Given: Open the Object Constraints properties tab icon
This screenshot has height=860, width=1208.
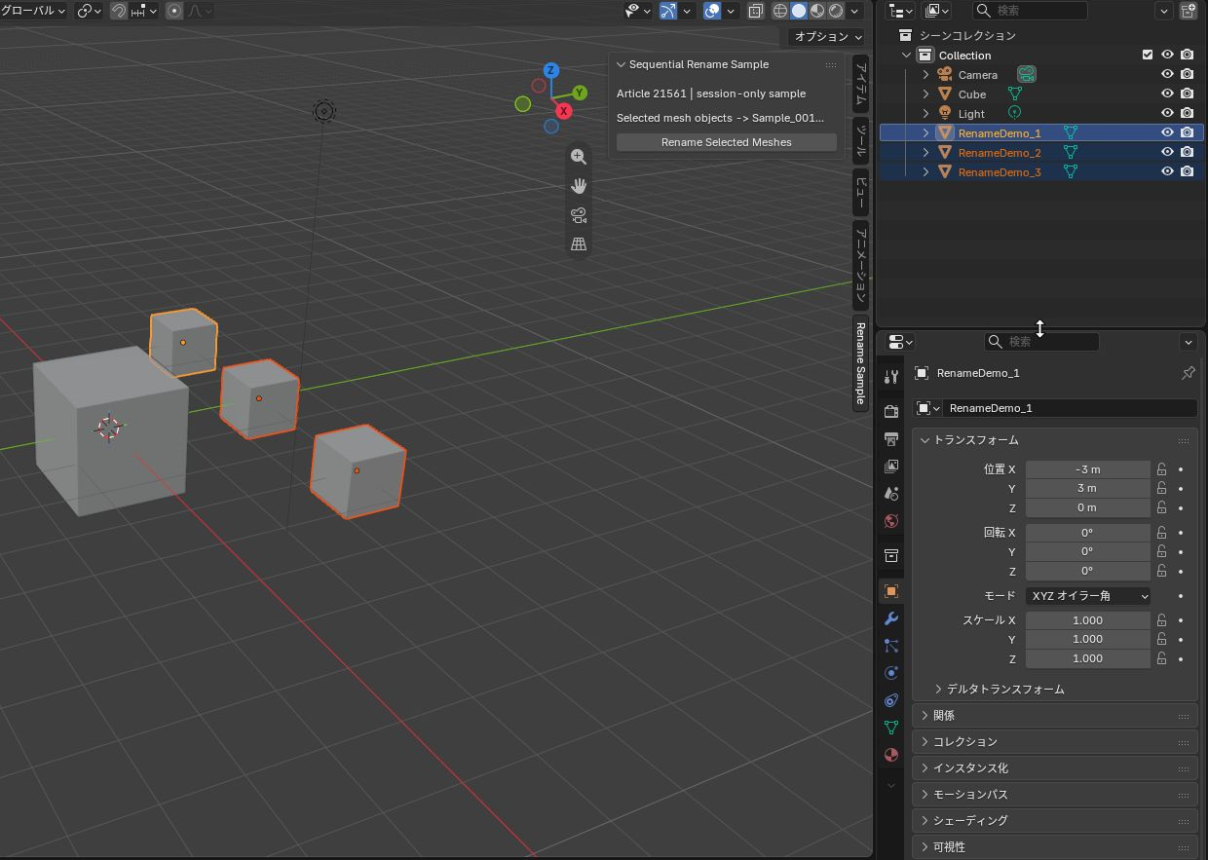Looking at the screenshot, I should (x=890, y=700).
